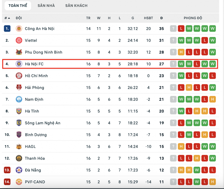Open the Thanh Hóa team page
The width and height of the screenshot is (224, 189).
35,158
